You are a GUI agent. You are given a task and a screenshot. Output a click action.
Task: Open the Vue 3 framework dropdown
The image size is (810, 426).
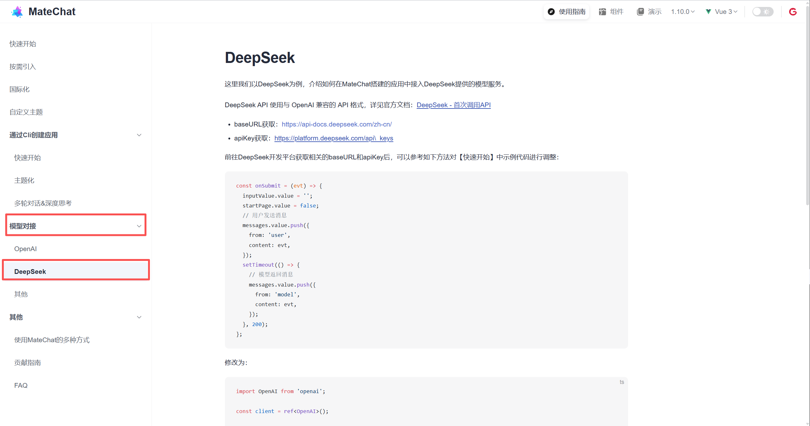click(x=726, y=12)
